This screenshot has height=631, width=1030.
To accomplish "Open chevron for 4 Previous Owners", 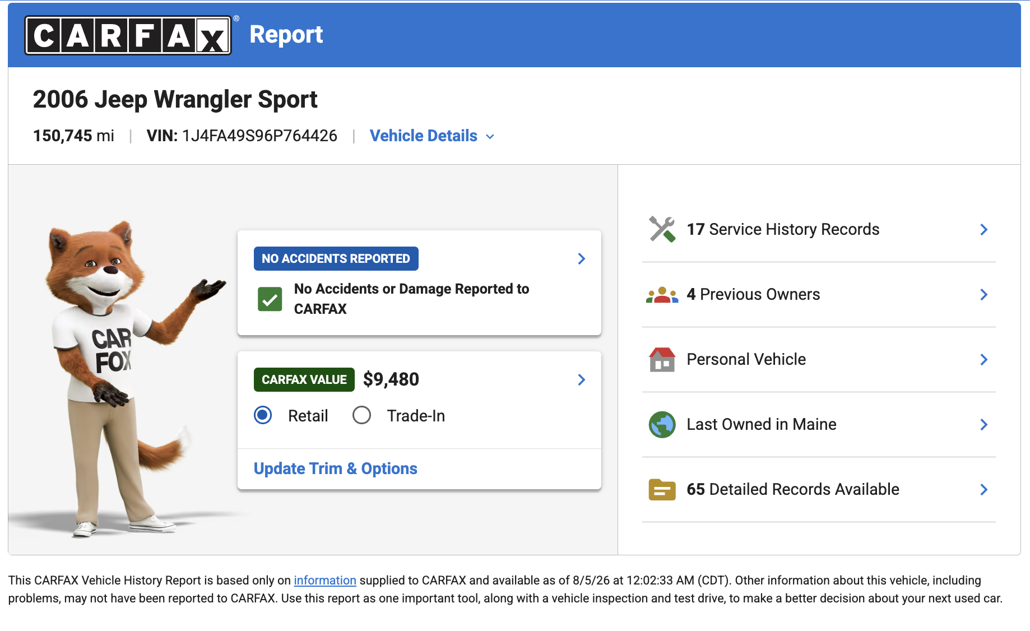I will [983, 294].
